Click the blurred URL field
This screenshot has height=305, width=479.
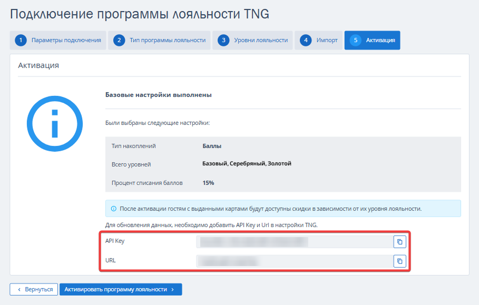pyautogui.click(x=295, y=261)
